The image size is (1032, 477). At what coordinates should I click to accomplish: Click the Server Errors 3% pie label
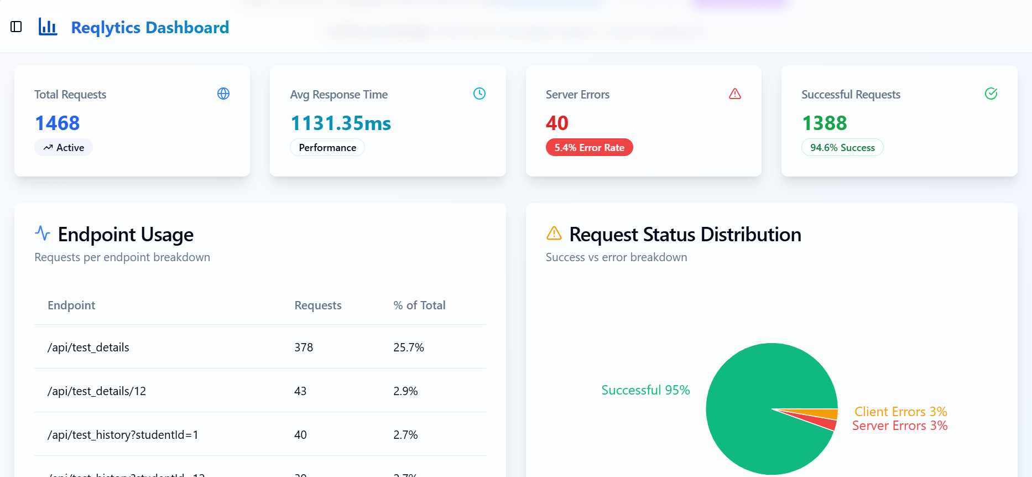pos(900,426)
